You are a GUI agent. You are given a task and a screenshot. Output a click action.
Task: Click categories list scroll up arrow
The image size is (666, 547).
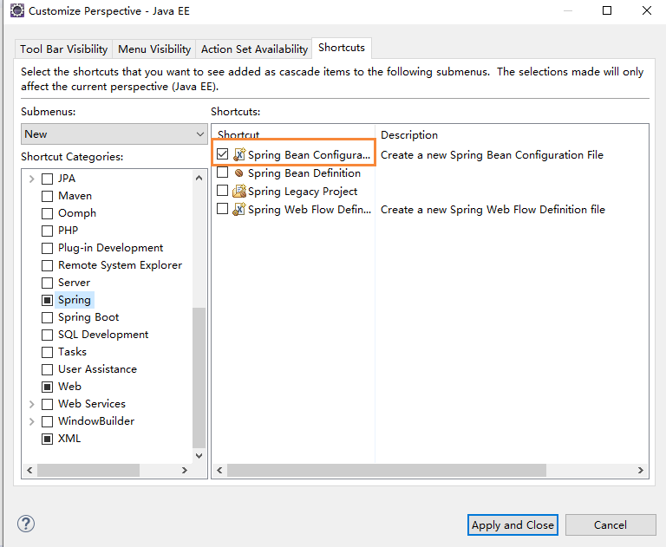(x=199, y=178)
